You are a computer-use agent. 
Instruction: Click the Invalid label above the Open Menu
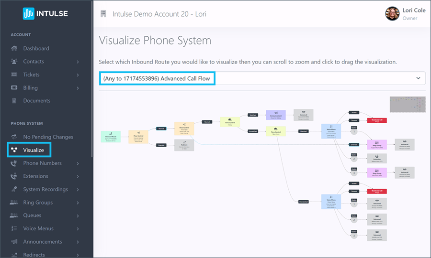point(354,112)
